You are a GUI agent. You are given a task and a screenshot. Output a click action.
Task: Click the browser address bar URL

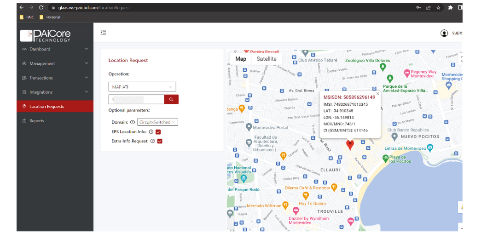tap(94, 8)
